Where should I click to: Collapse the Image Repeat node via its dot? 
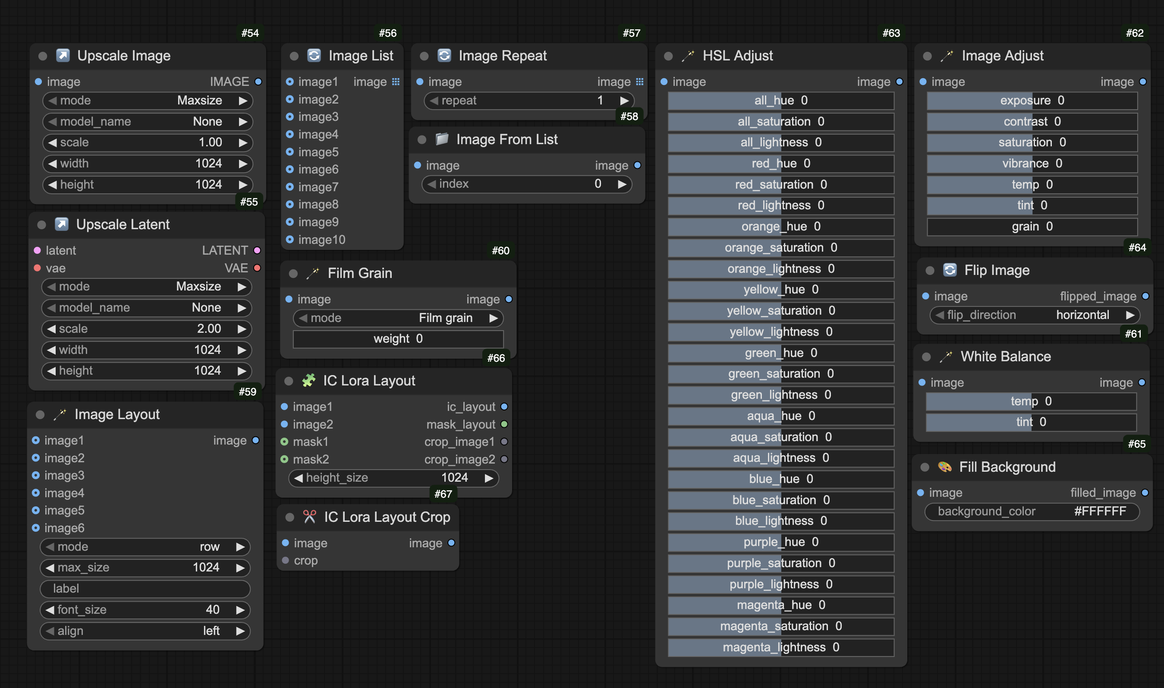(x=424, y=56)
